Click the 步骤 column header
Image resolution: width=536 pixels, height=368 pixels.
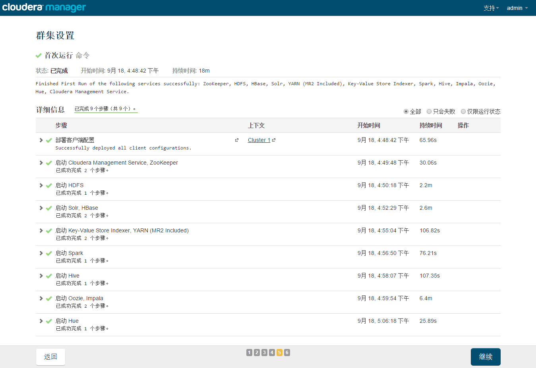pyautogui.click(x=61, y=125)
